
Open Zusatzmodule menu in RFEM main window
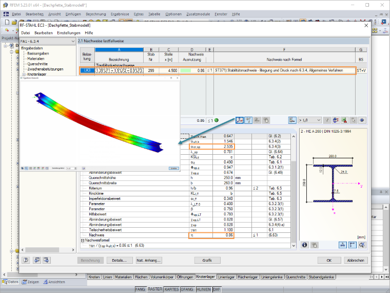tap(198, 14)
